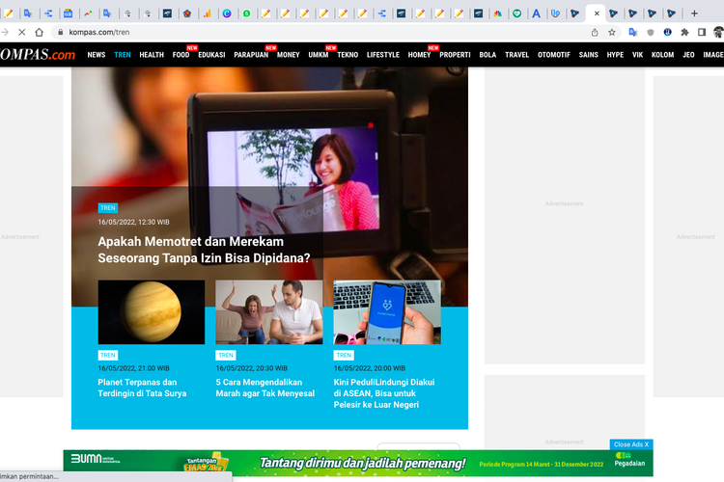
Task: Close the bottom banner with Close Ads
Action: tap(631, 444)
